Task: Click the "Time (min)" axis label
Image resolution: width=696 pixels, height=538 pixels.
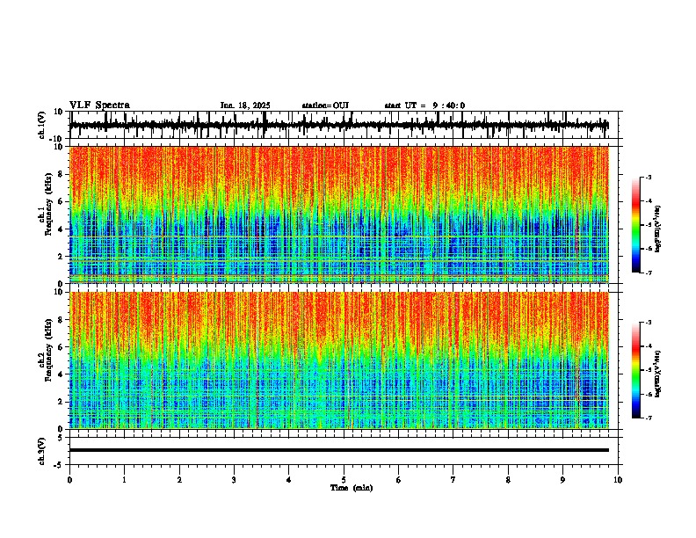Action: pos(352,487)
